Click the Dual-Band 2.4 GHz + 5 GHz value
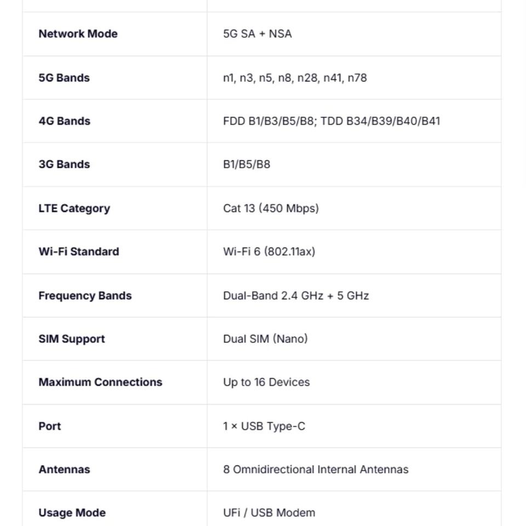Image resolution: width=526 pixels, height=526 pixels. coord(296,295)
